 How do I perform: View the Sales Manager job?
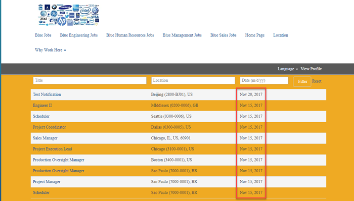[x=45, y=138]
